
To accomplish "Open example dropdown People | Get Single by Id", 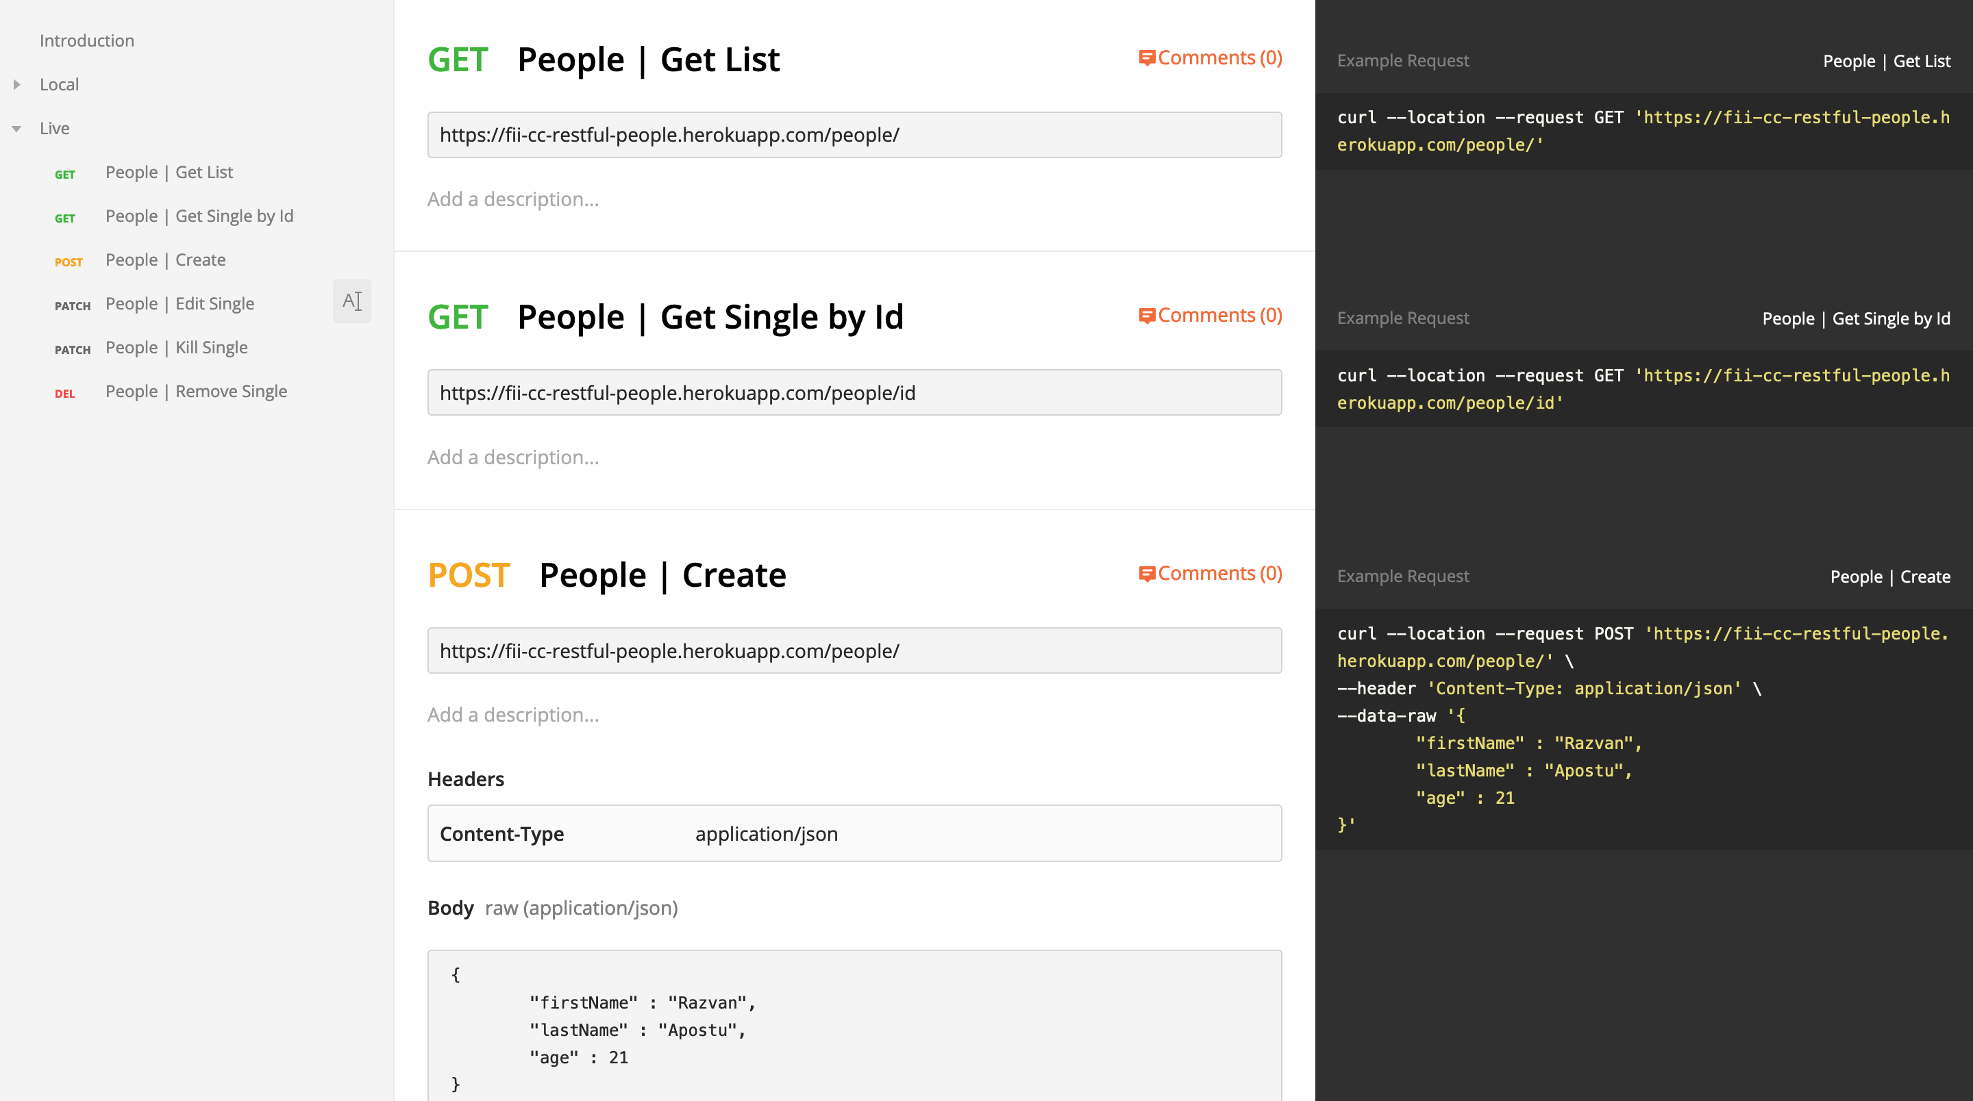I will coord(1856,318).
